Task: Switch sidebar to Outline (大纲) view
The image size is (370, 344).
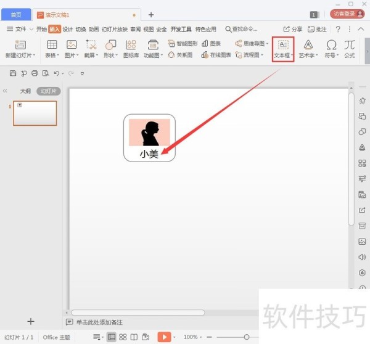Action: (x=25, y=91)
